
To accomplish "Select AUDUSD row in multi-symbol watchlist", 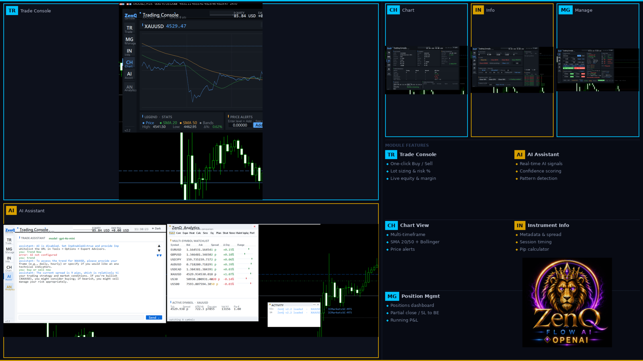I will point(213,264).
